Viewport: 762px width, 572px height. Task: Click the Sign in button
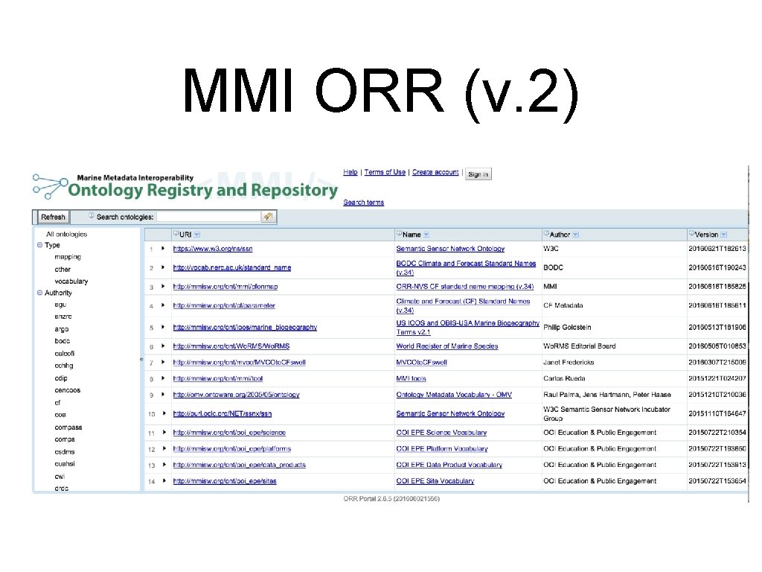[478, 174]
